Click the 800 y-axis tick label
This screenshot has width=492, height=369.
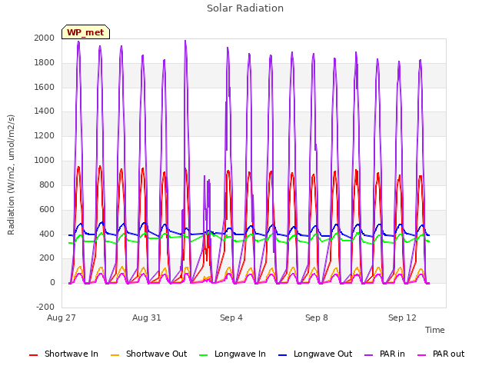47,184
